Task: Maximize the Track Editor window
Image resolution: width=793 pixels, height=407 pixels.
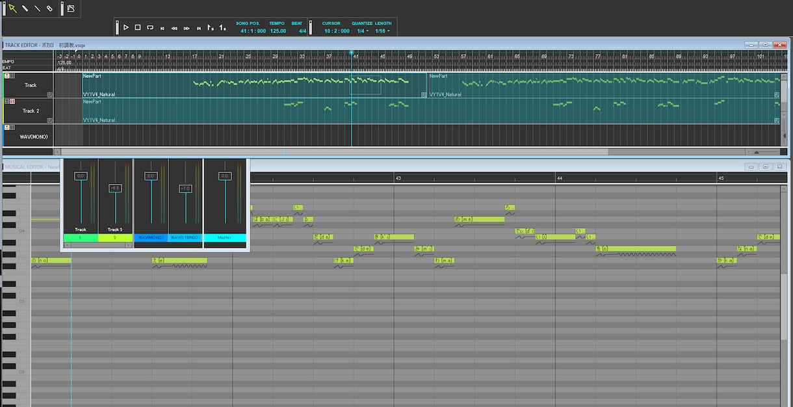Action: (766, 45)
